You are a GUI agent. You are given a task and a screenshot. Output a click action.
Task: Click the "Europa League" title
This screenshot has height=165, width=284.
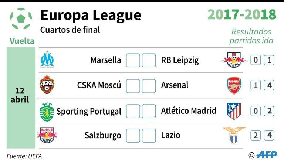91,16
